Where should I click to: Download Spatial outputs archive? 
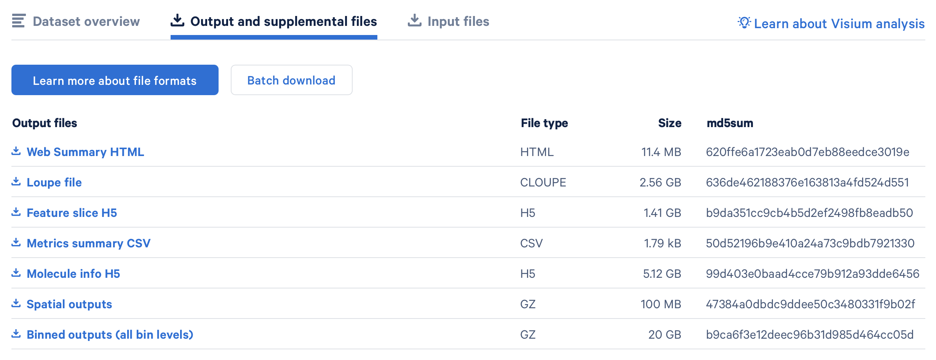click(x=69, y=304)
